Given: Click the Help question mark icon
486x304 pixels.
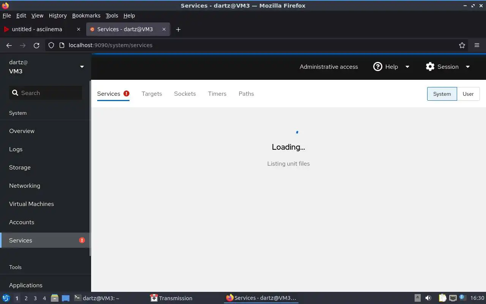Looking at the screenshot, I should [x=377, y=67].
